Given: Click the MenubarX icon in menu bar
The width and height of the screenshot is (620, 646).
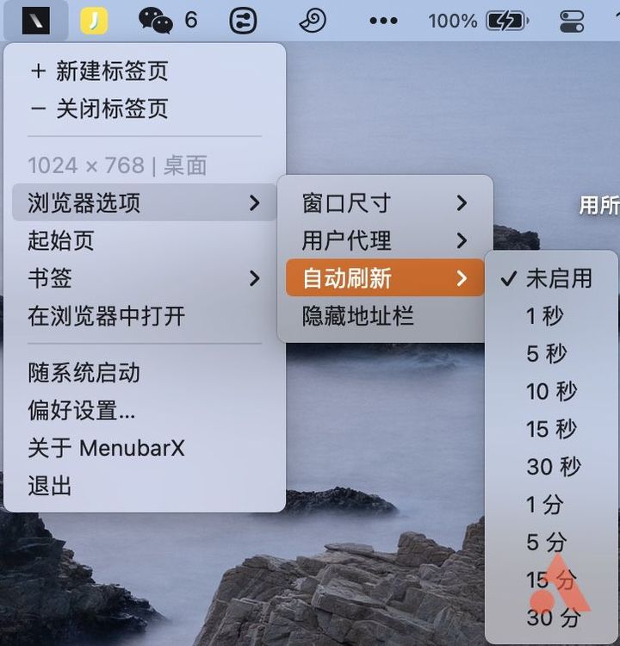Looking at the screenshot, I should pyautogui.click(x=36, y=21).
